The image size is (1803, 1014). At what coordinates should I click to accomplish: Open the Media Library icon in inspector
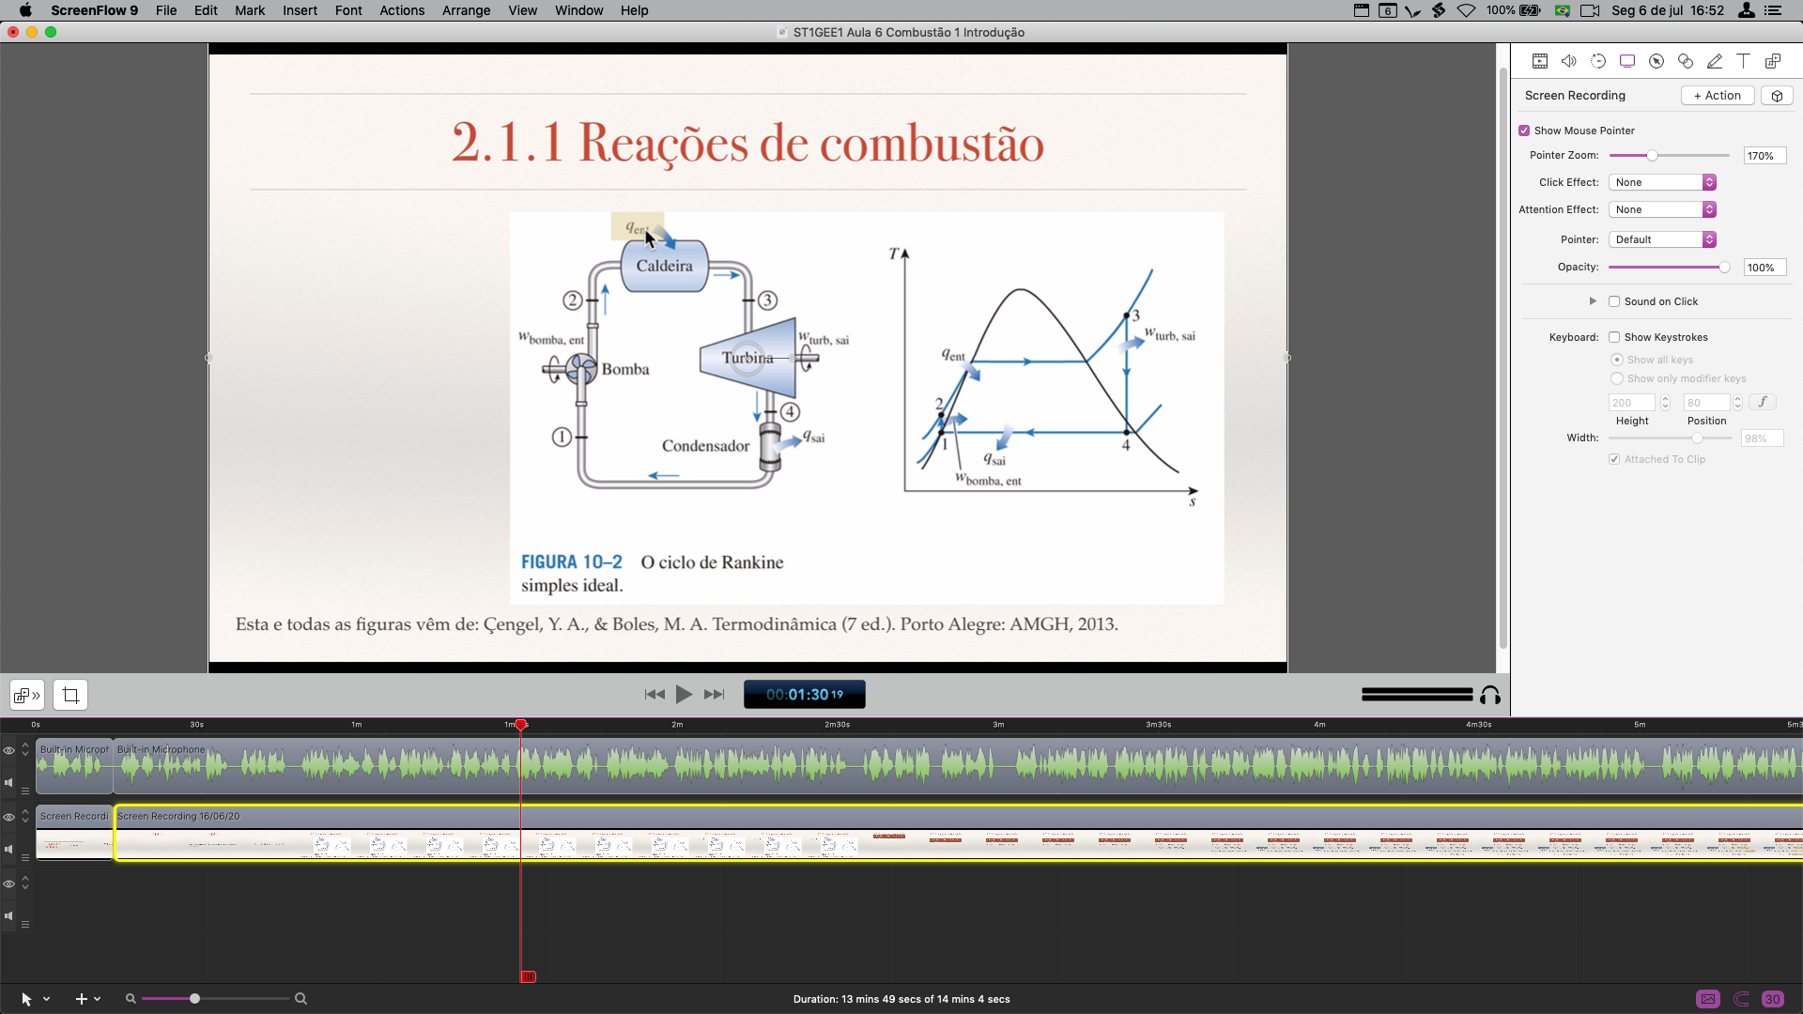point(1773,61)
